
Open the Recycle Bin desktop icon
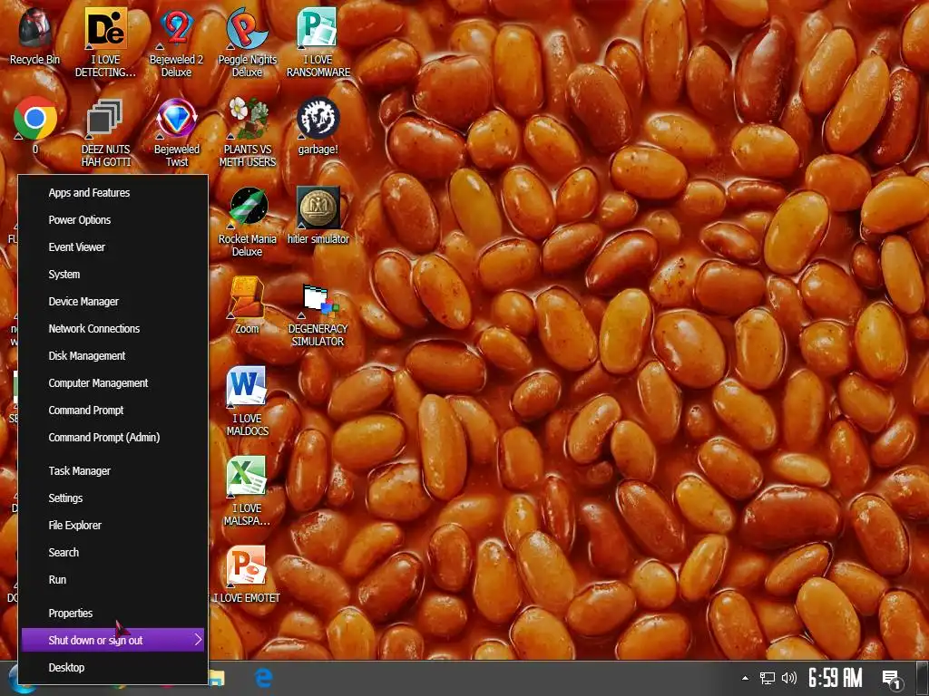click(34, 38)
